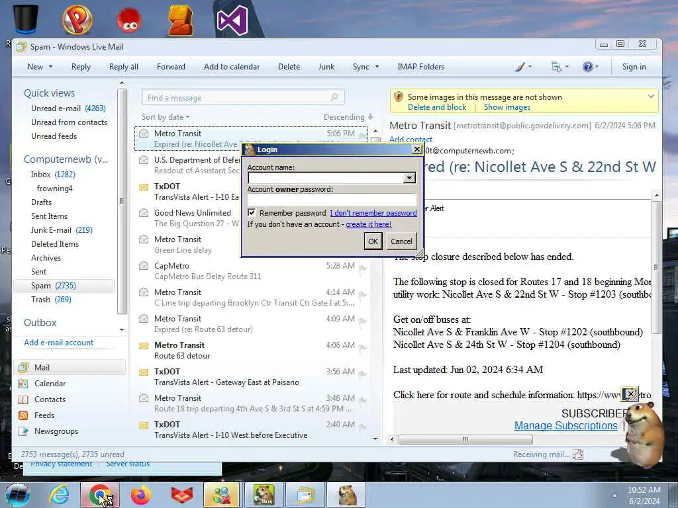
Task: Click Sign in at top right
Action: point(634,67)
